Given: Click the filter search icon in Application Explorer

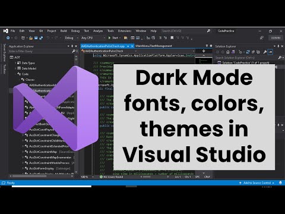Looking at the screenshot, I should click(x=74, y=51).
